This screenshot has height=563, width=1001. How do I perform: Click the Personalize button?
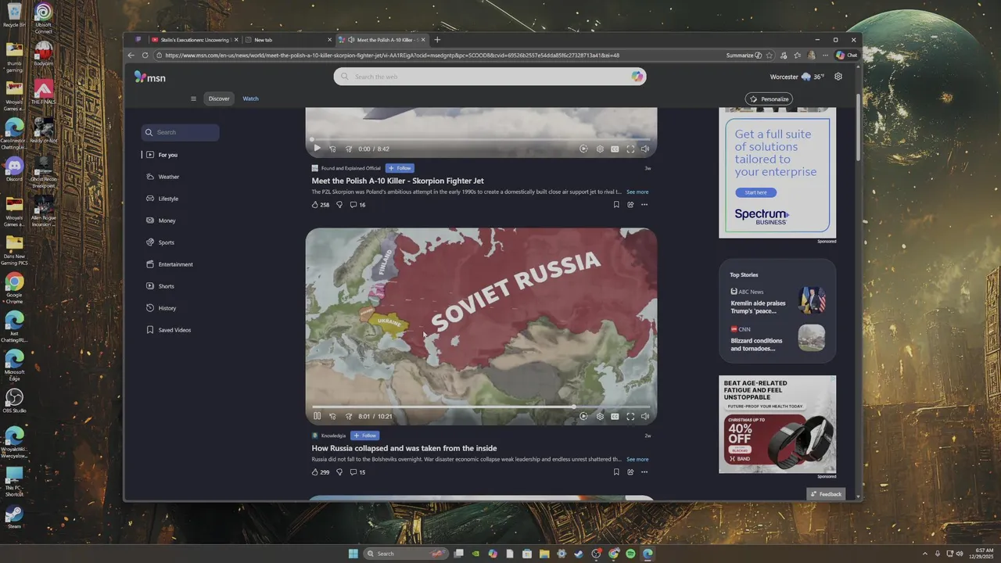tap(769, 99)
